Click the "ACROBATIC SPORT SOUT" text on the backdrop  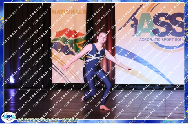161,39
